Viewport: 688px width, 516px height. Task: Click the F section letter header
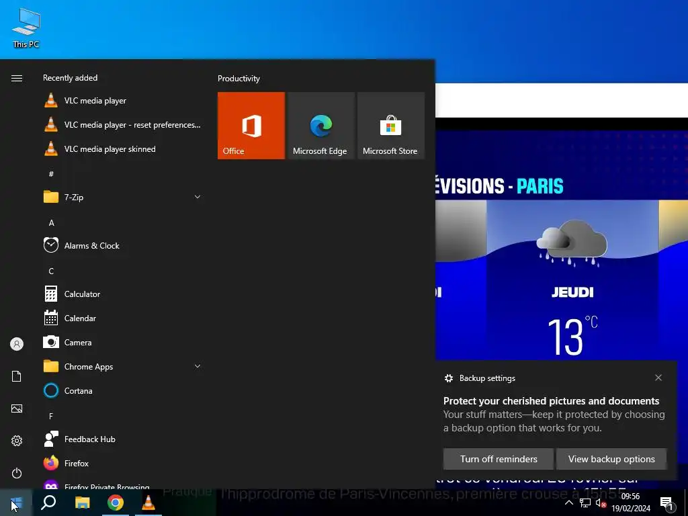[x=51, y=416]
